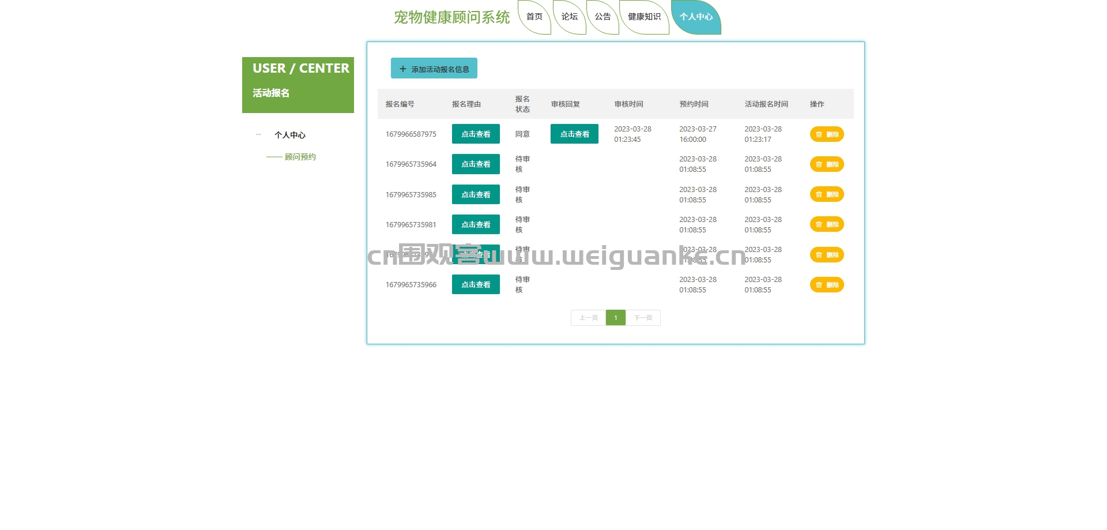The image size is (1107, 530).
Task: View 报名理由 for entry 1679965735985
Action: (x=476, y=194)
